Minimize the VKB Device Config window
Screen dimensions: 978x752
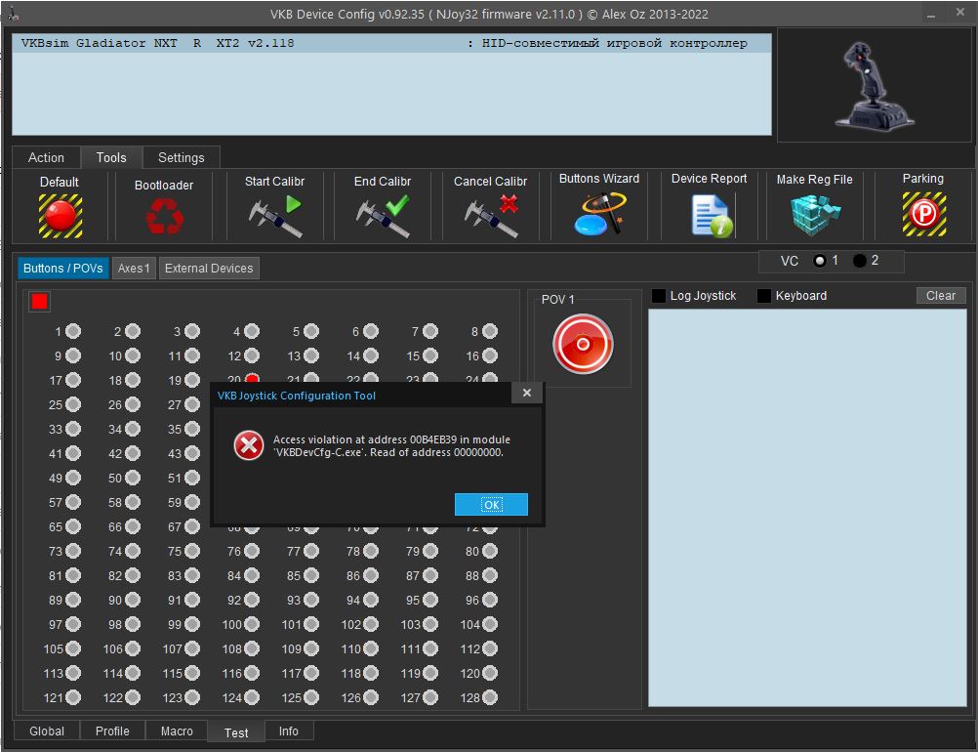tap(930, 14)
